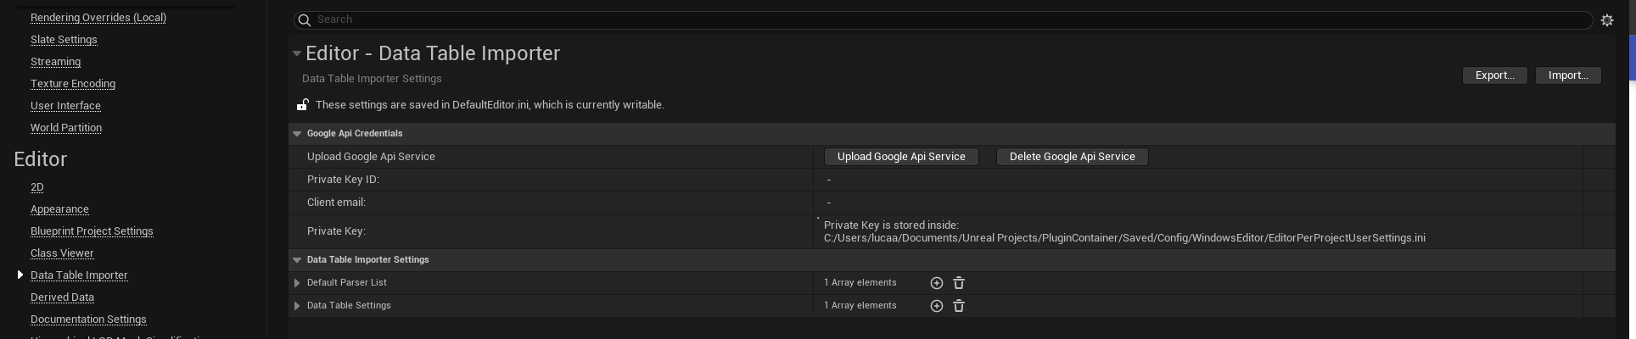
Task: Select Data Table Importer in sidebar
Action: pos(79,275)
